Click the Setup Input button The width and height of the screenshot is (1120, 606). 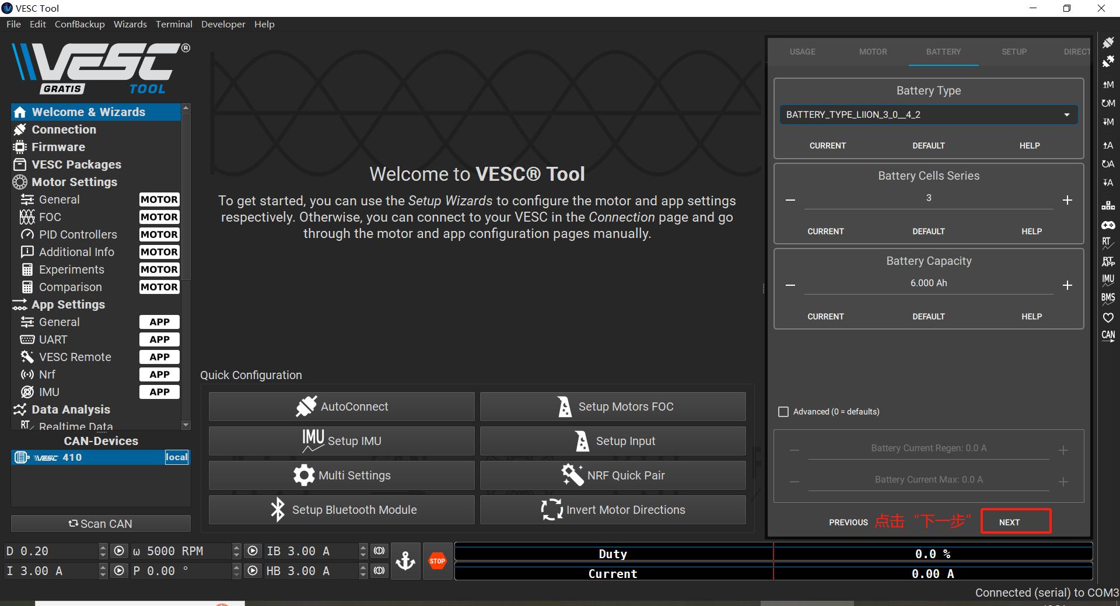(x=612, y=441)
